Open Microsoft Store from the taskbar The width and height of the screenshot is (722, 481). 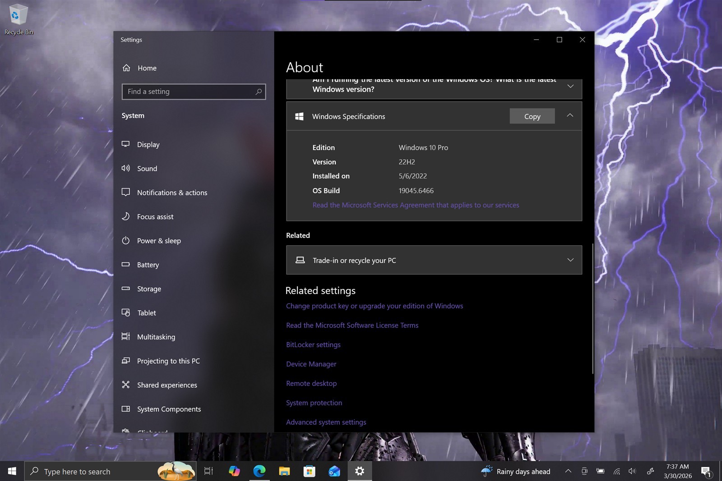(x=309, y=471)
